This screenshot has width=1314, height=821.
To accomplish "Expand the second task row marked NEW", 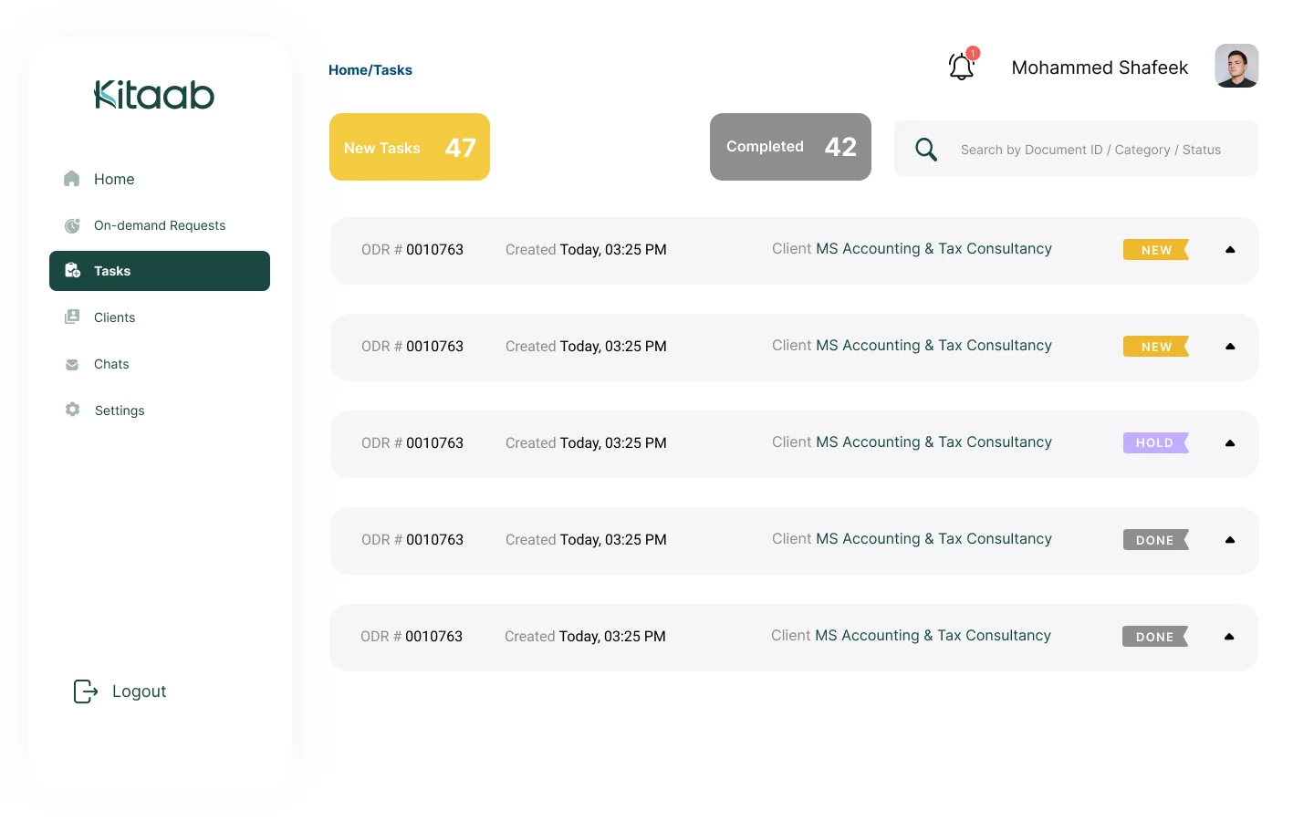I will point(1230,347).
